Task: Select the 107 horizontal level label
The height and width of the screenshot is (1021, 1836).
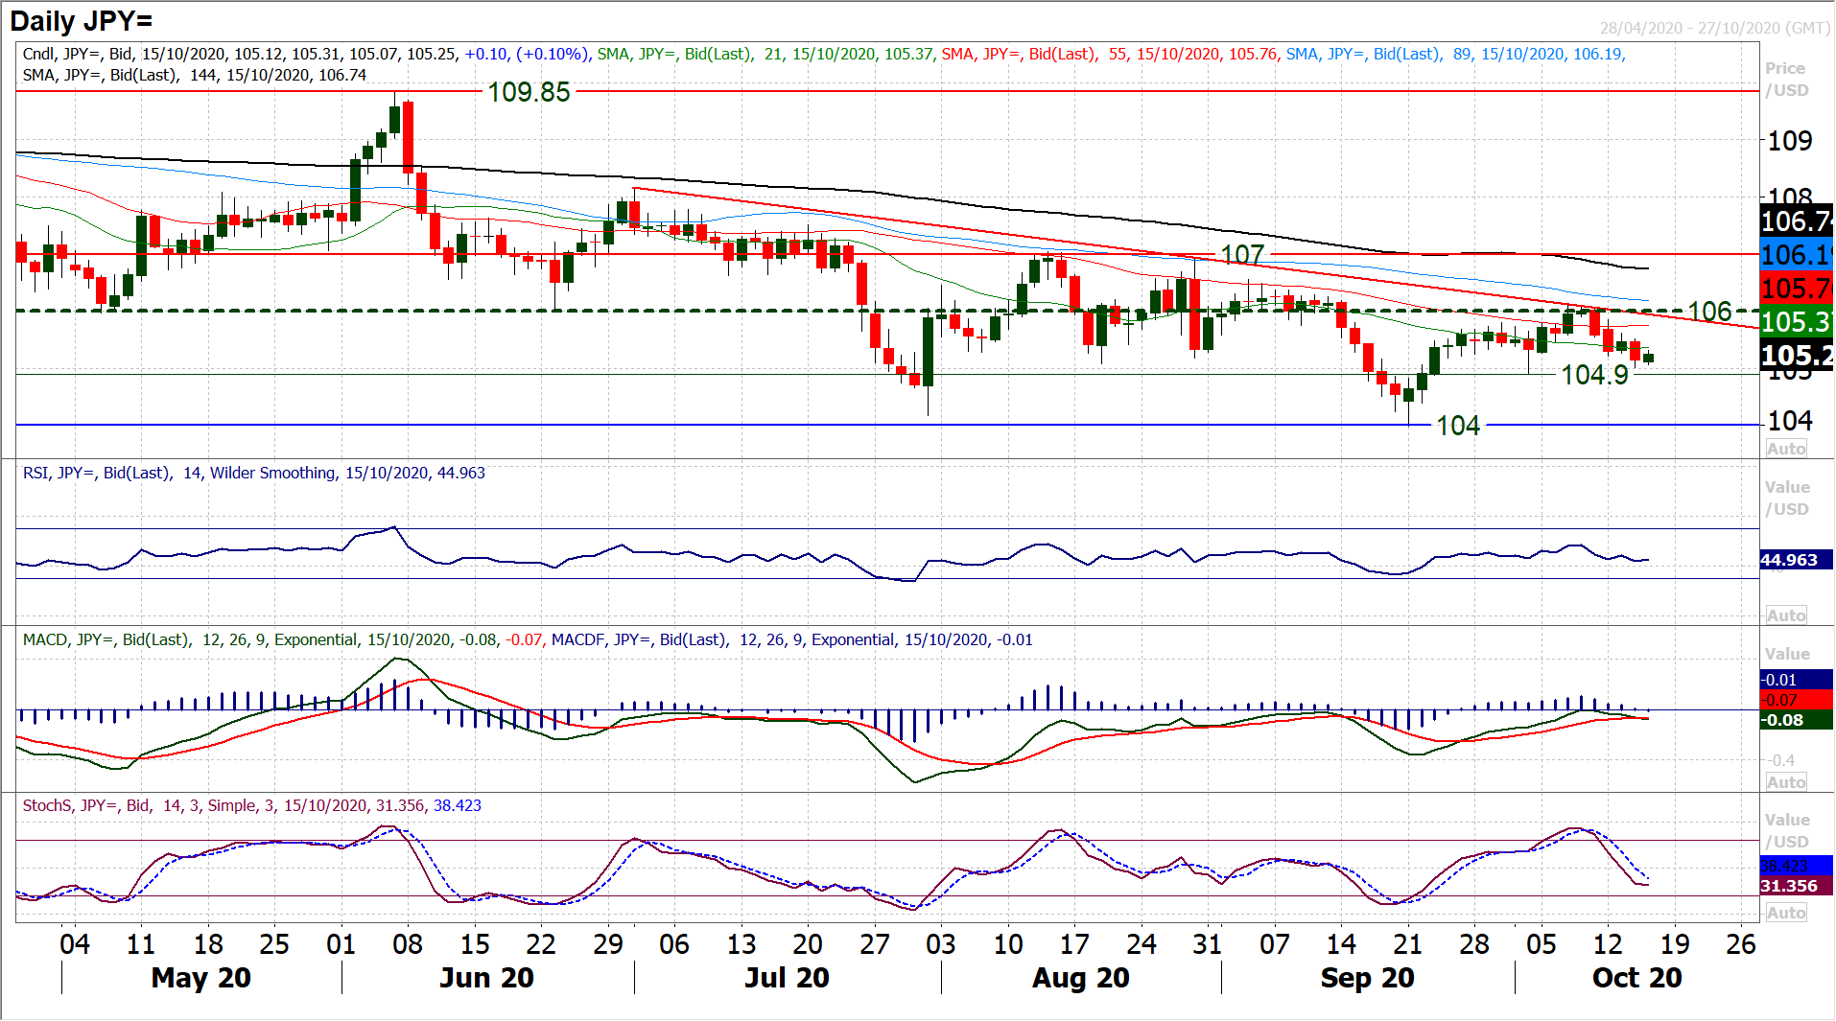Action: click(x=1242, y=255)
